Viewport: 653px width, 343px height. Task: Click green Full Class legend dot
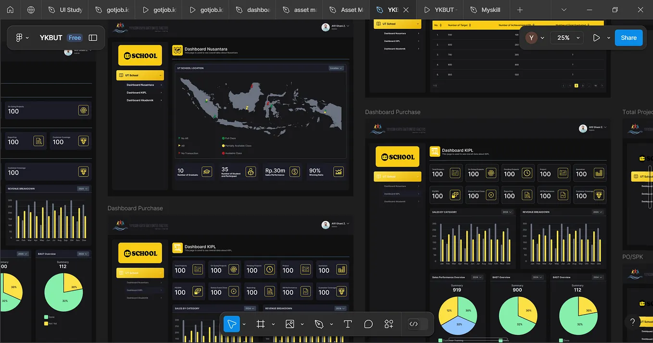click(223, 138)
